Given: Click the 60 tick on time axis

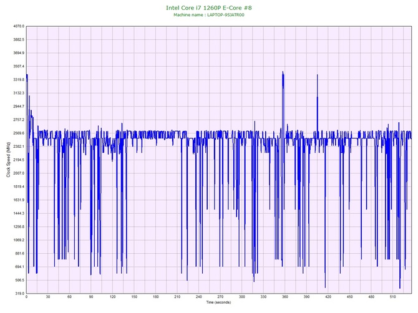Looking at the screenshot, I should tap(70, 297).
